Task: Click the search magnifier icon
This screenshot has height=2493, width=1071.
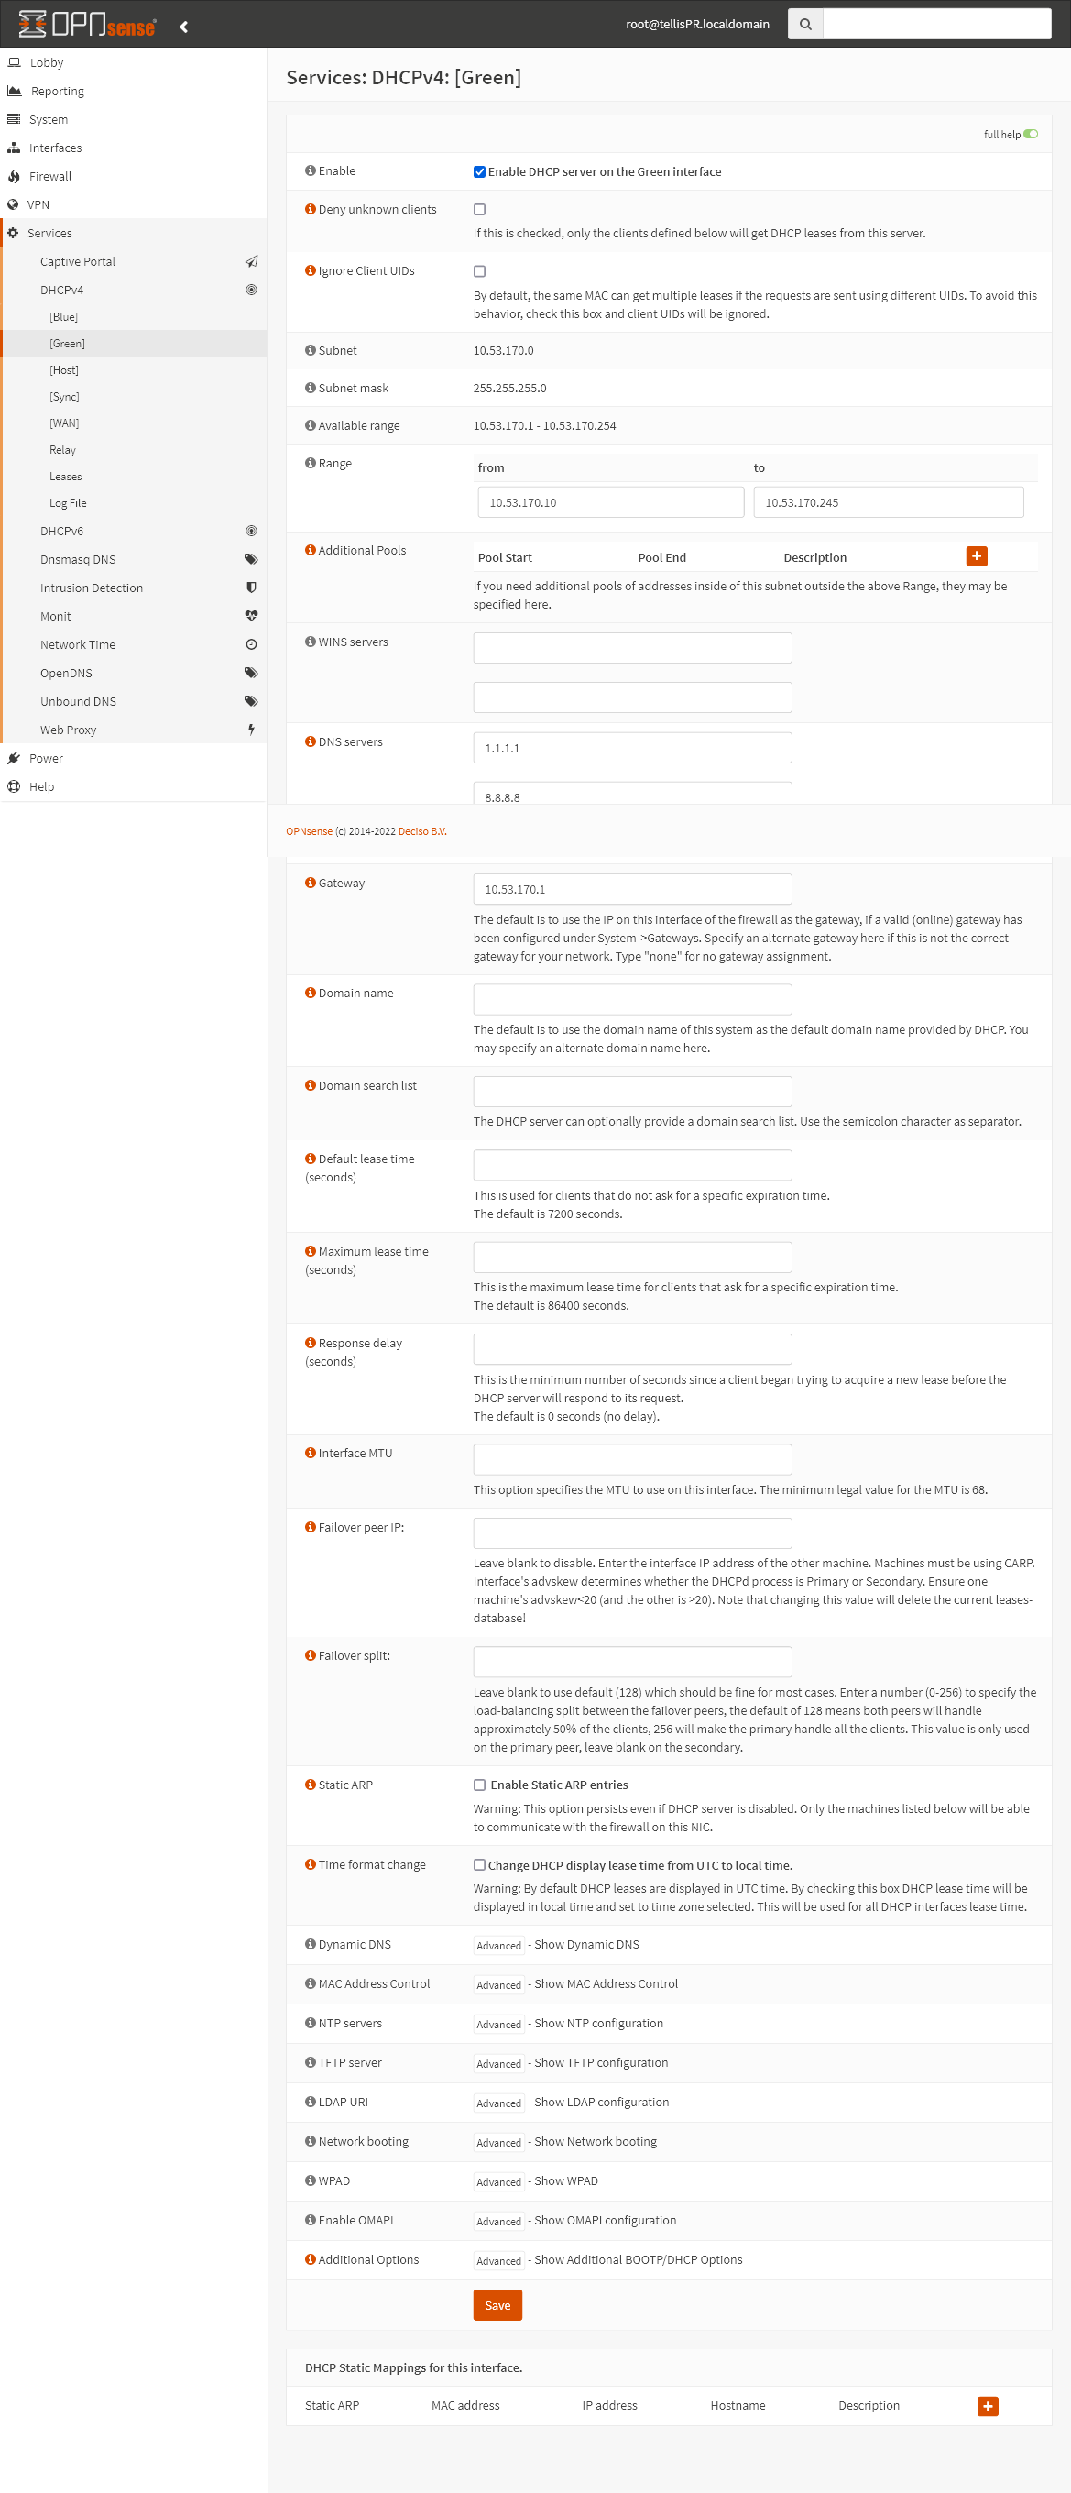Action: tap(805, 24)
